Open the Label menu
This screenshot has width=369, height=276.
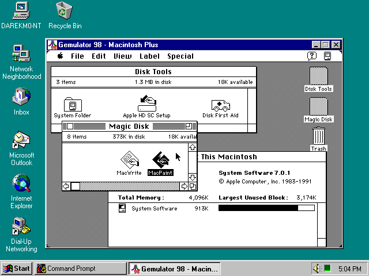pos(149,56)
